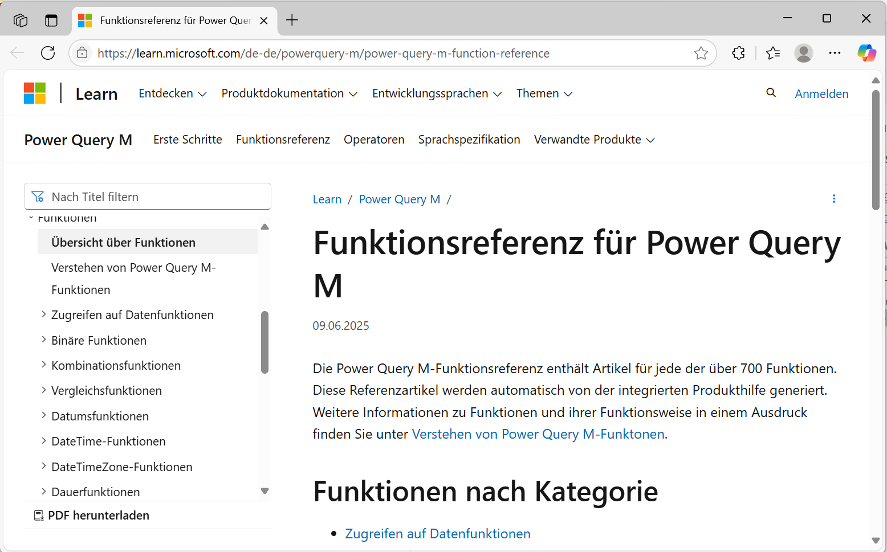Click PDF herunterladen button

click(92, 516)
